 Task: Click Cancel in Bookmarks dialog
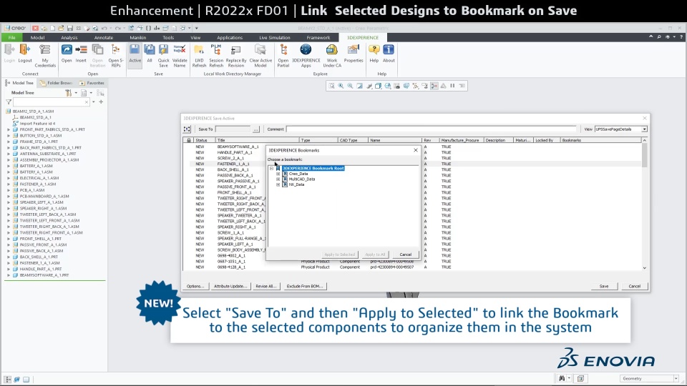coord(405,254)
